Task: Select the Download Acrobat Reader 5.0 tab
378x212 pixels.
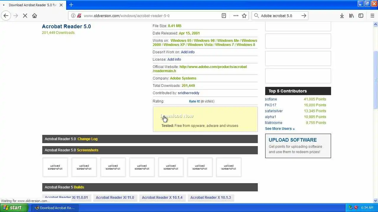Action: tap(33, 5)
